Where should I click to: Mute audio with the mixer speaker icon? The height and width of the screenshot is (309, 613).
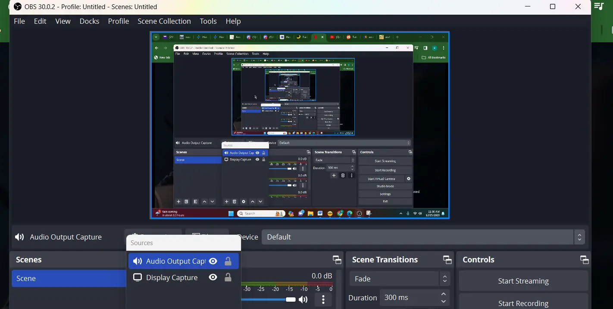pos(303,300)
